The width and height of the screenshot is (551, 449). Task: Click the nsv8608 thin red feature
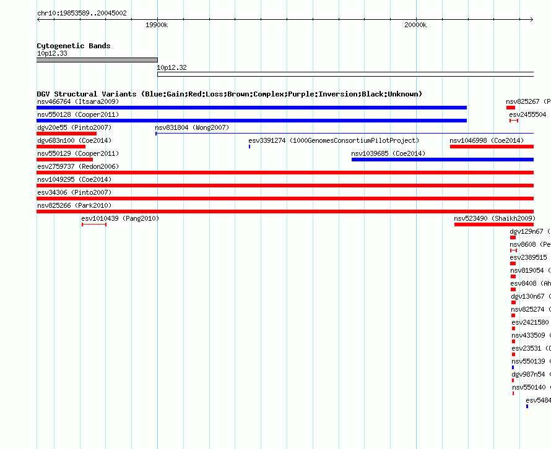tap(513, 250)
